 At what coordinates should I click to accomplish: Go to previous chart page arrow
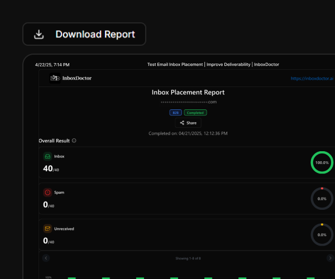tap(46, 258)
